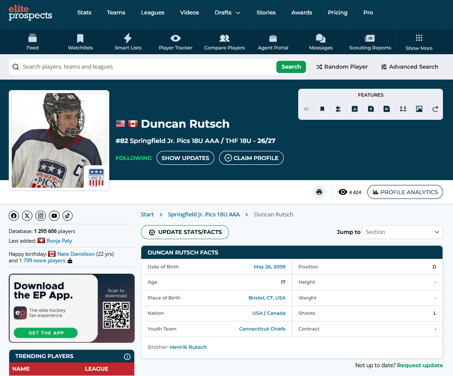The image size is (453, 376).
Task: Open the Stories menu
Action: click(266, 12)
